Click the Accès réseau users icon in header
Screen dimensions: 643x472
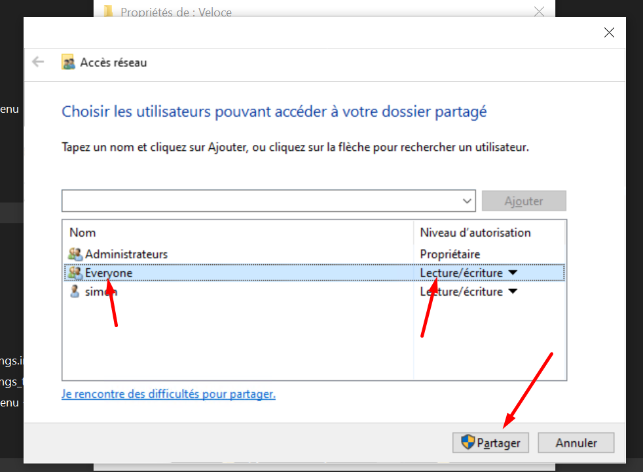(69, 62)
